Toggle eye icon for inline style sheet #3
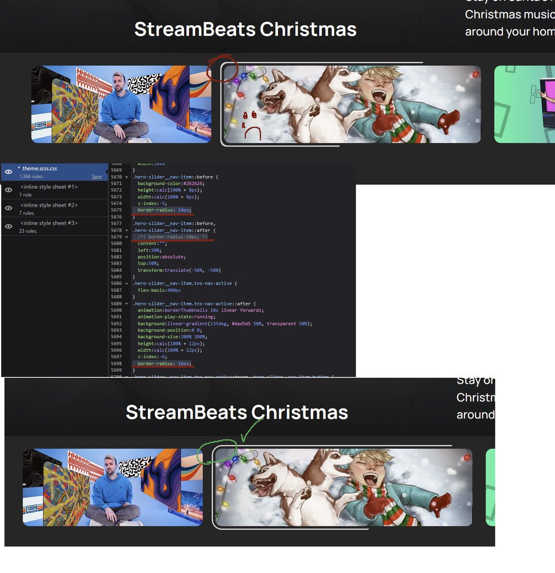 point(9,226)
